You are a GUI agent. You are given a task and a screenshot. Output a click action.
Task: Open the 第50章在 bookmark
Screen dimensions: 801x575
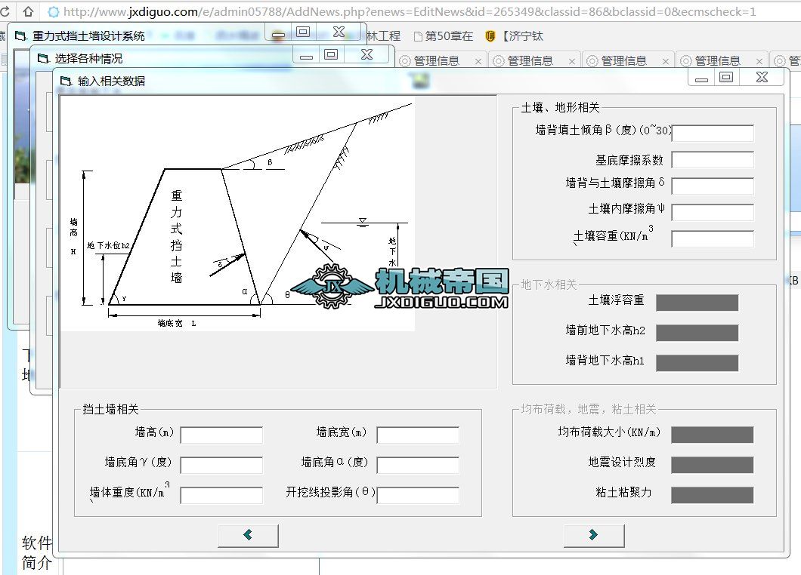[444, 36]
